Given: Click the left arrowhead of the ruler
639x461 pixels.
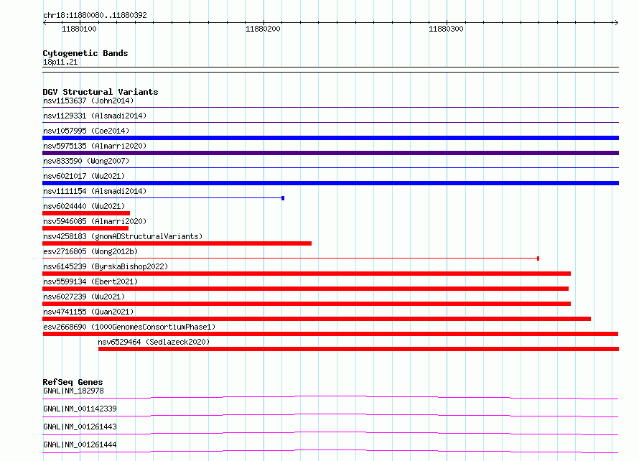Looking at the screenshot, I should pos(45,22).
